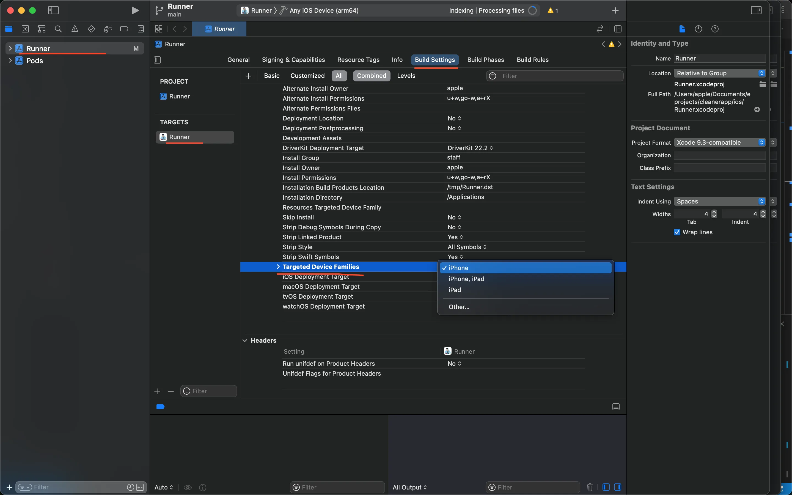This screenshot has width=792, height=495.
Task: Hide the navigator sidebar toggle
Action: click(53, 10)
